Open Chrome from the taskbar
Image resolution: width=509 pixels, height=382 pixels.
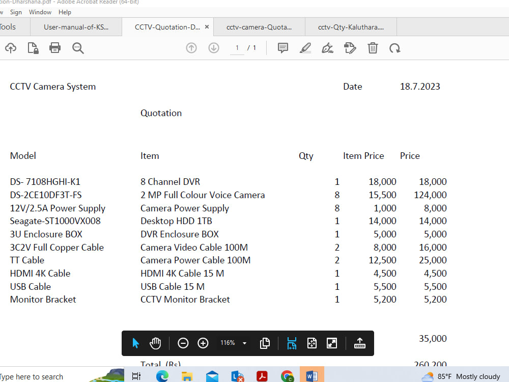tap(287, 376)
